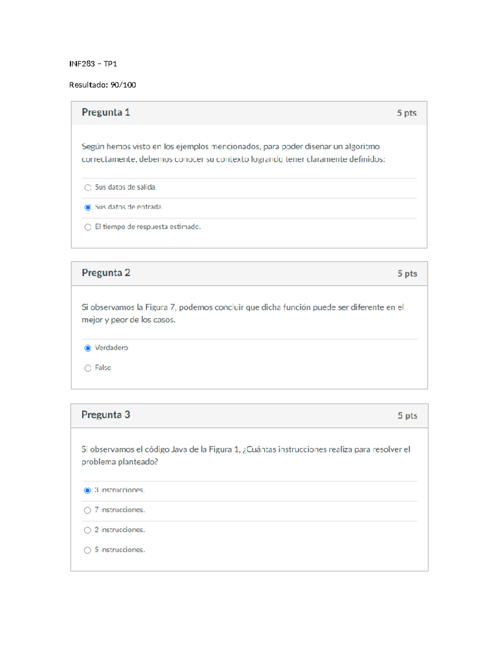Click the '5 pts' label of Pregunta 3
This screenshot has height=646, width=499.
407,416
